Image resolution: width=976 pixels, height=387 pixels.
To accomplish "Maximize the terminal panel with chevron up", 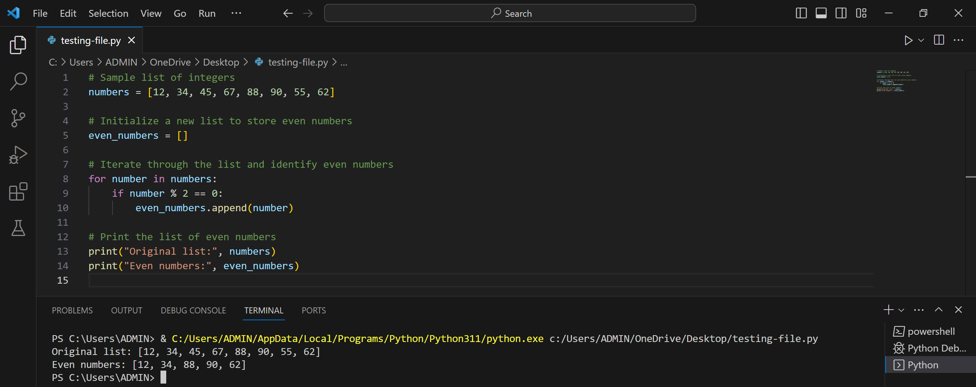I will (x=939, y=310).
